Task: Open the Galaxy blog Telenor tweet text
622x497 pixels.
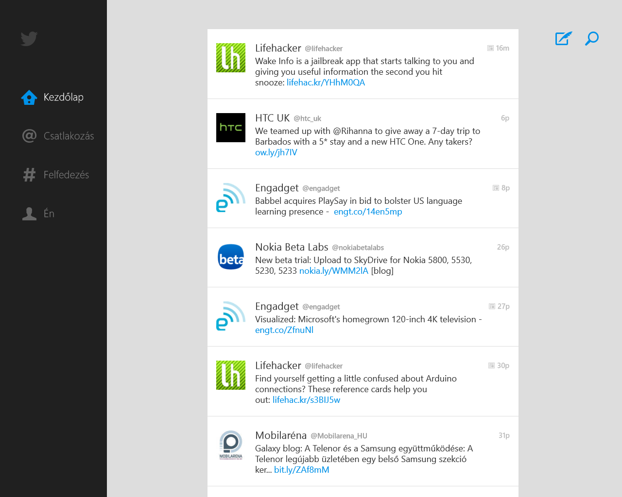Action: [364, 459]
